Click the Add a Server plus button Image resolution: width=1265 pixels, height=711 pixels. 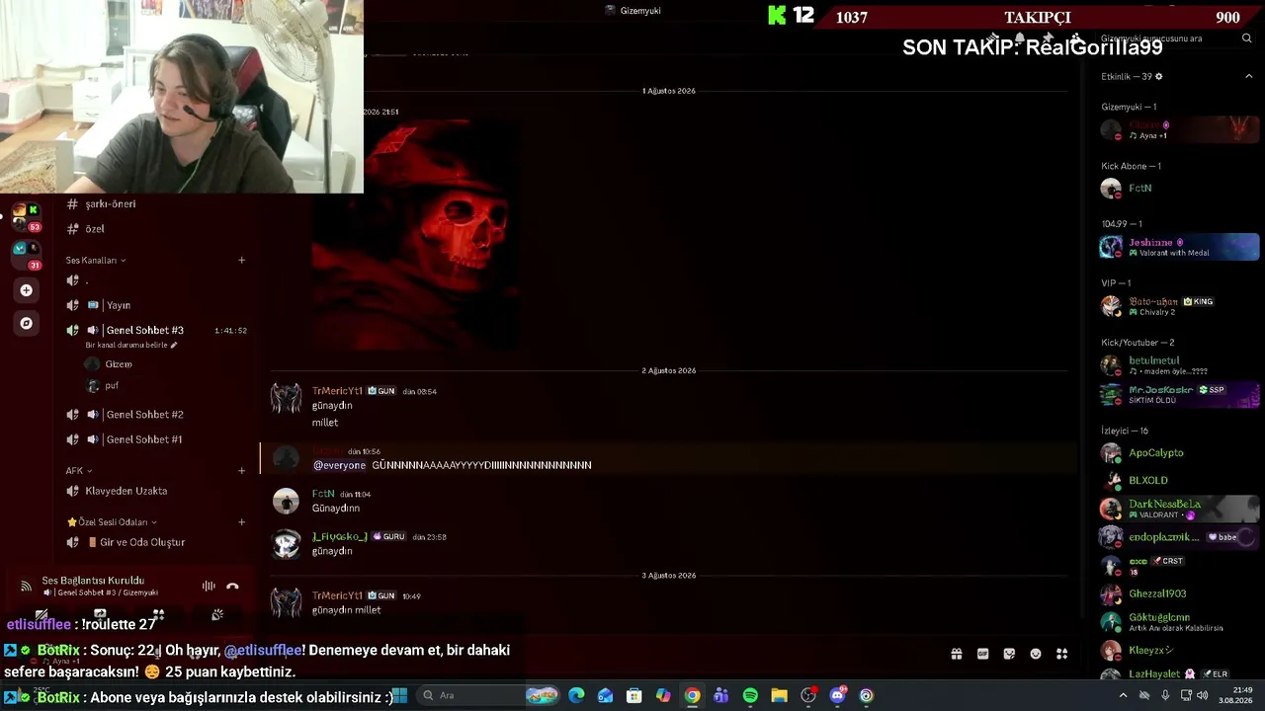point(27,290)
